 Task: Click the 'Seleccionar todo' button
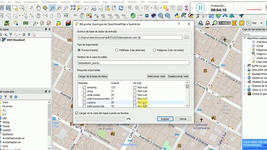coord(156,76)
